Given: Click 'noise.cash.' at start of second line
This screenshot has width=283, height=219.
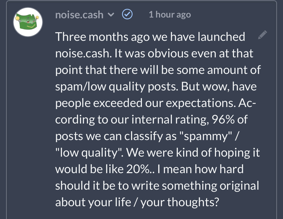Looking at the screenshot, I should [84, 53].
